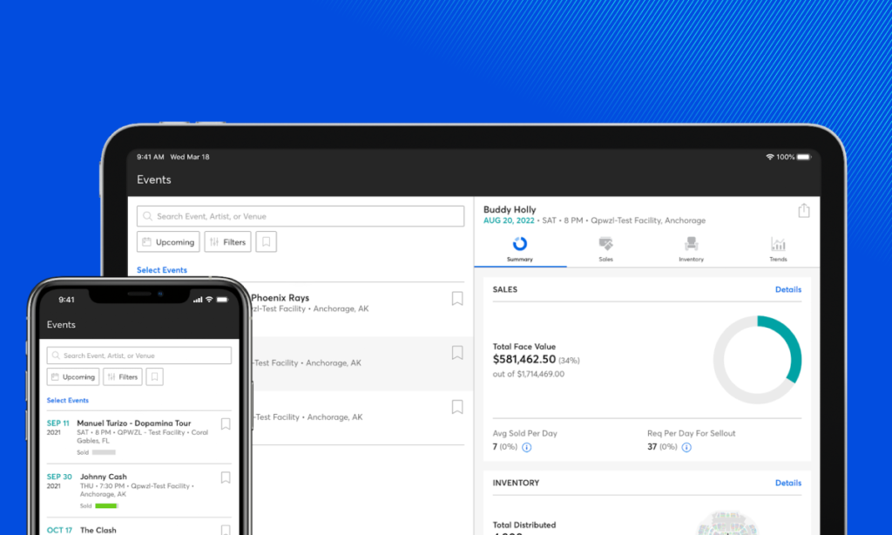Click the teal sales donut chart
Image resolution: width=892 pixels, height=535 pixels.
point(757,360)
